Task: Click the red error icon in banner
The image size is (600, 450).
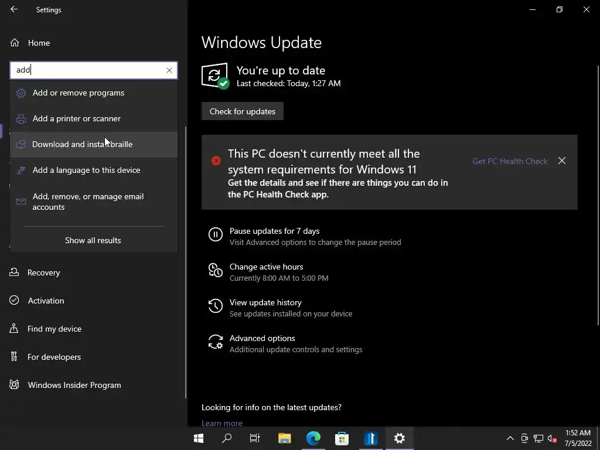Action: pyautogui.click(x=216, y=161)
